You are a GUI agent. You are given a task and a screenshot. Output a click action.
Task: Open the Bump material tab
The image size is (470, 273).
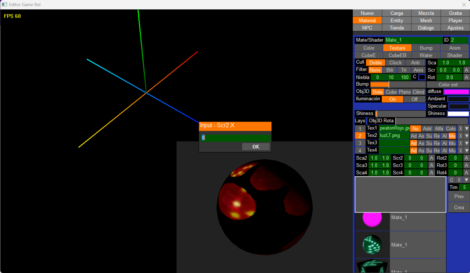[x=426, y=48]
